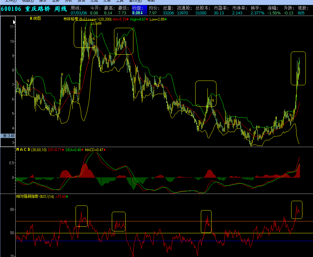Click price axis label 3
The height and width of the screenshot is (257, 313).
click(13, 142)
